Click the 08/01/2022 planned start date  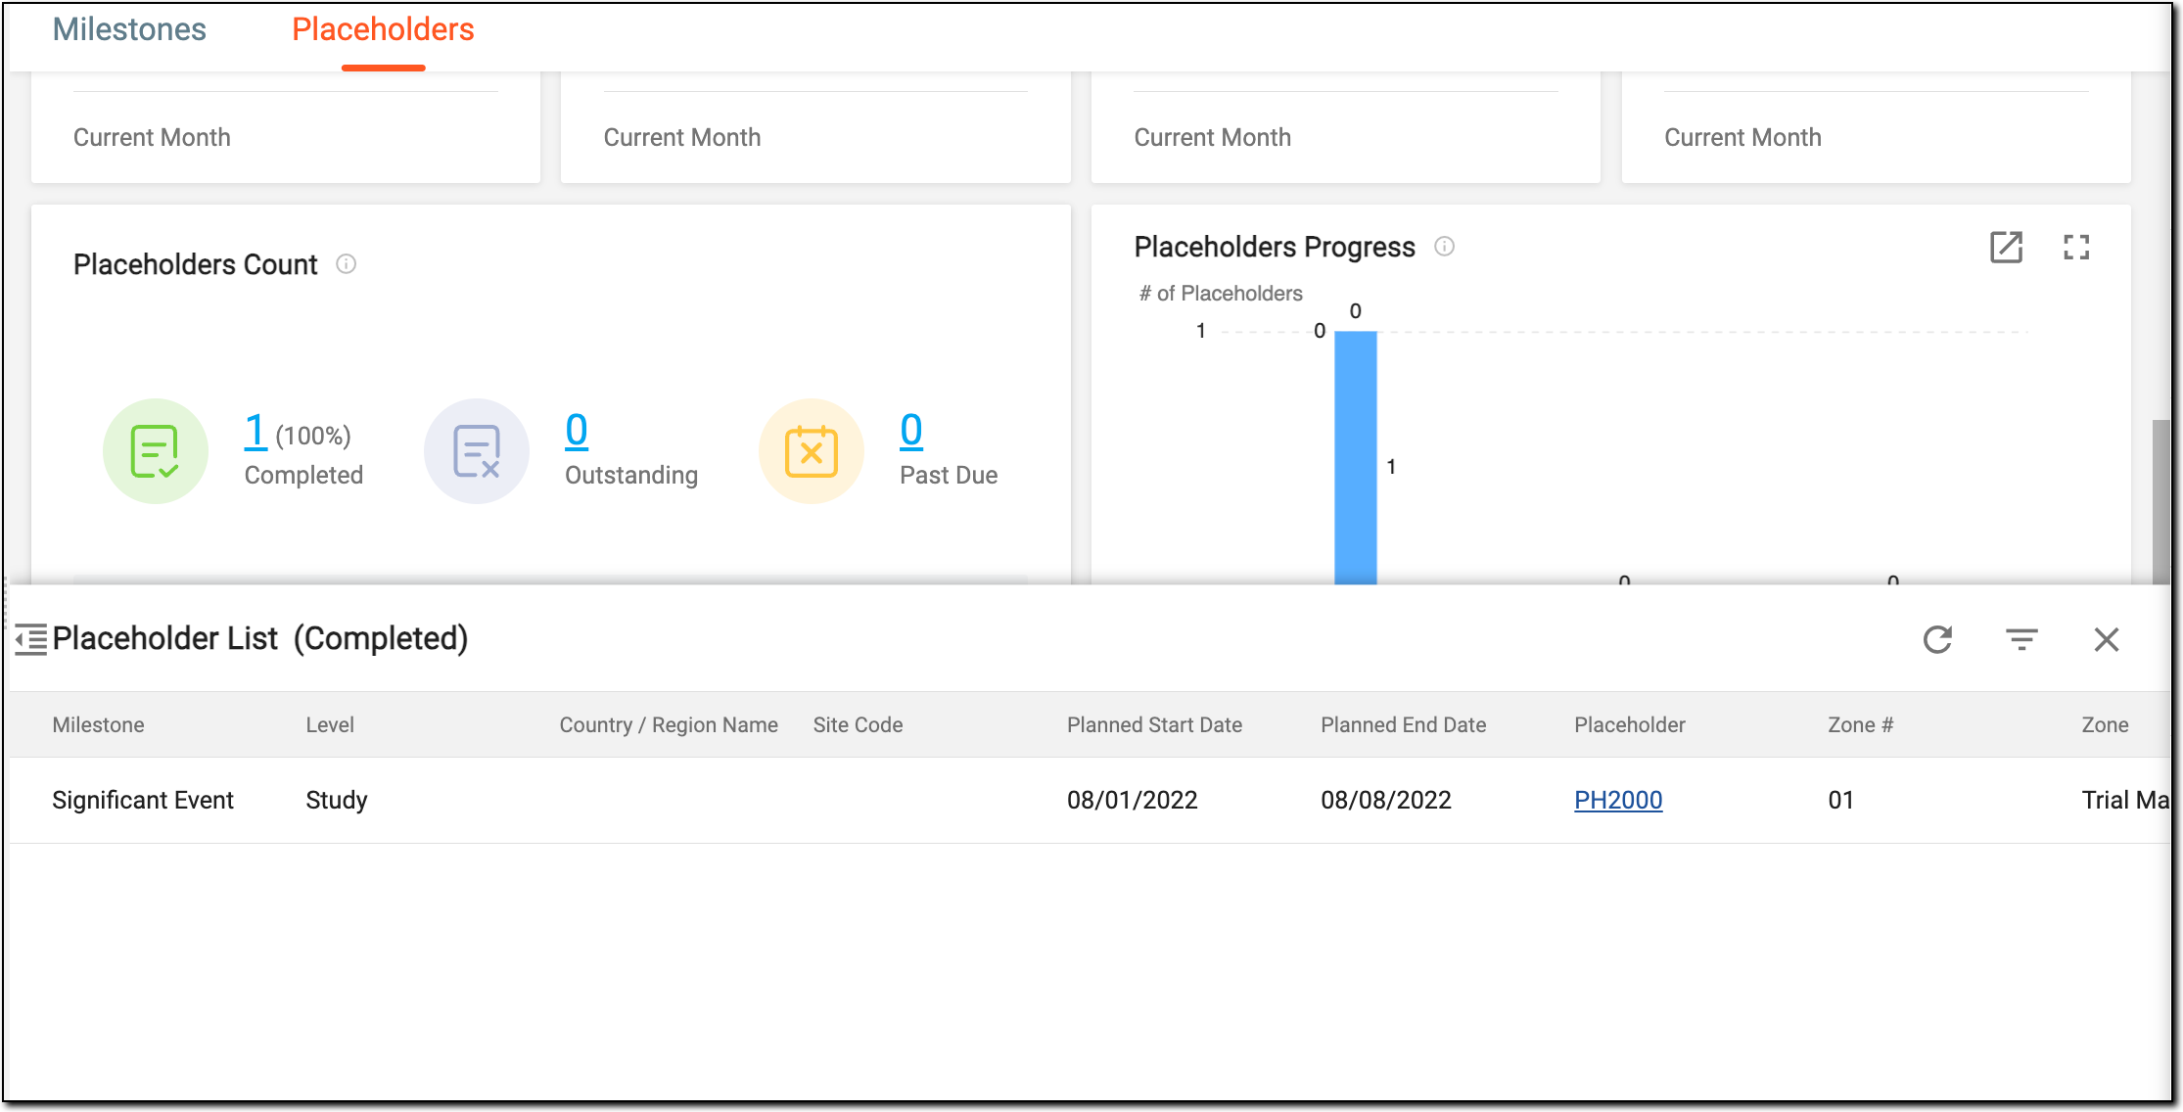pyautogui.click(x=1133, y=801)
